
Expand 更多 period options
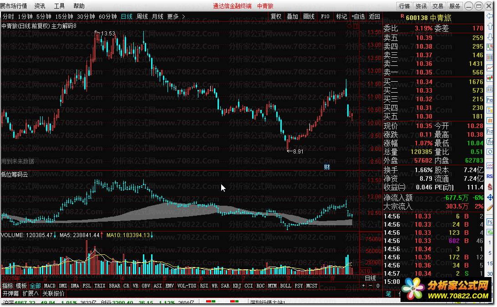pos(176,16)
